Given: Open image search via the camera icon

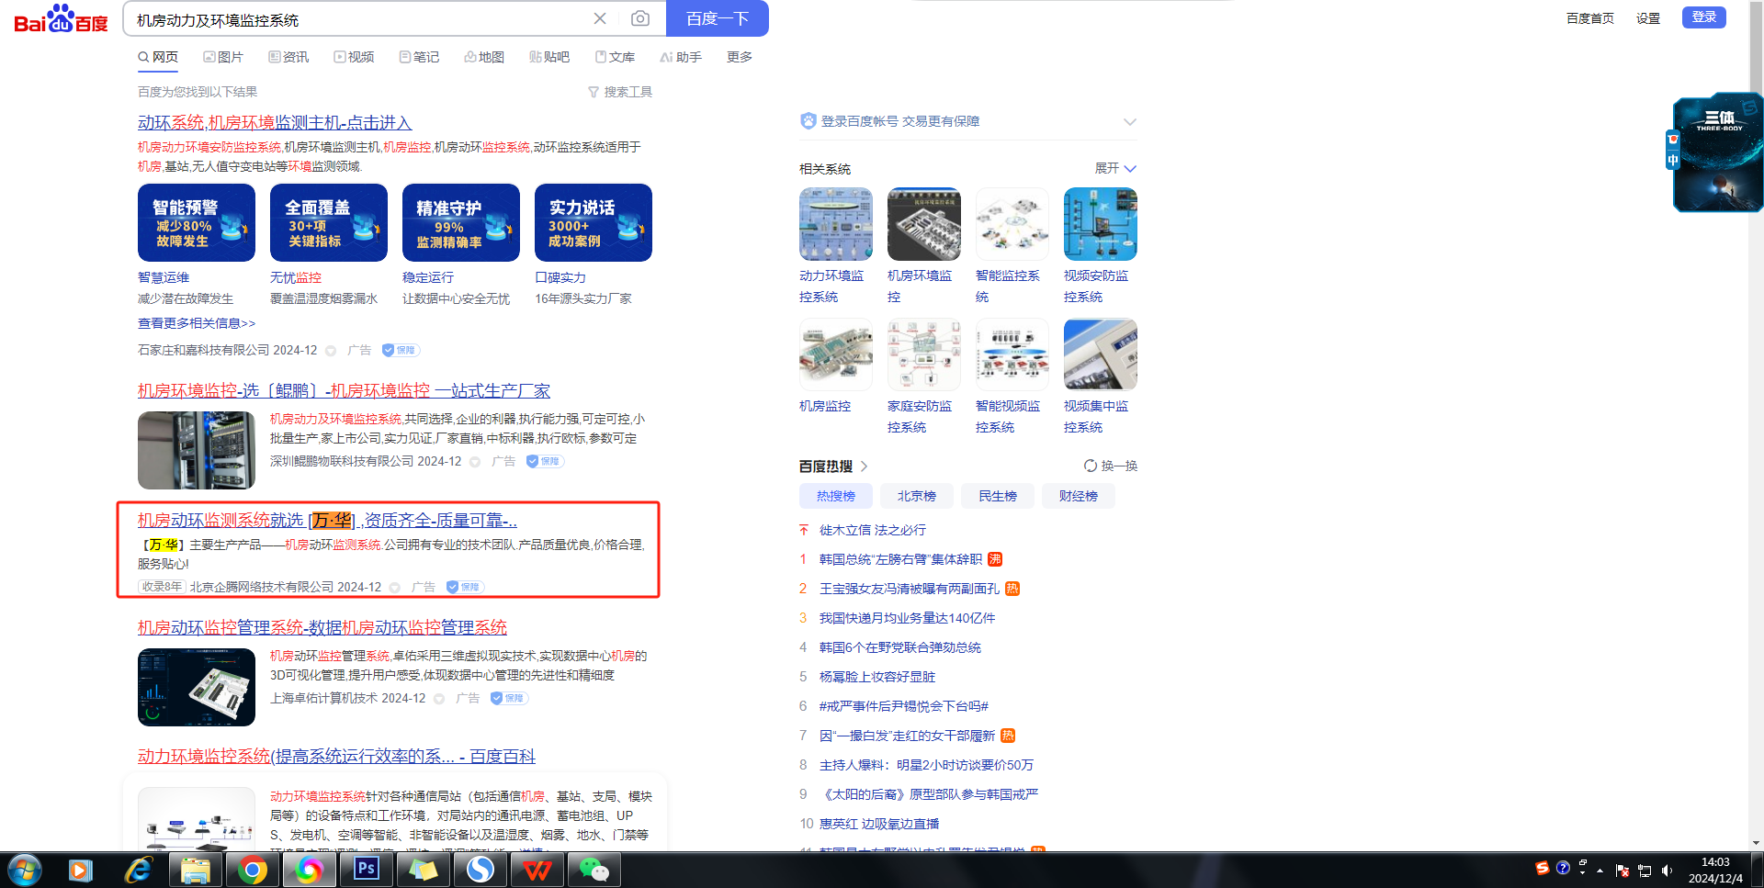Looking at the screenshot, I should (640, 18).
